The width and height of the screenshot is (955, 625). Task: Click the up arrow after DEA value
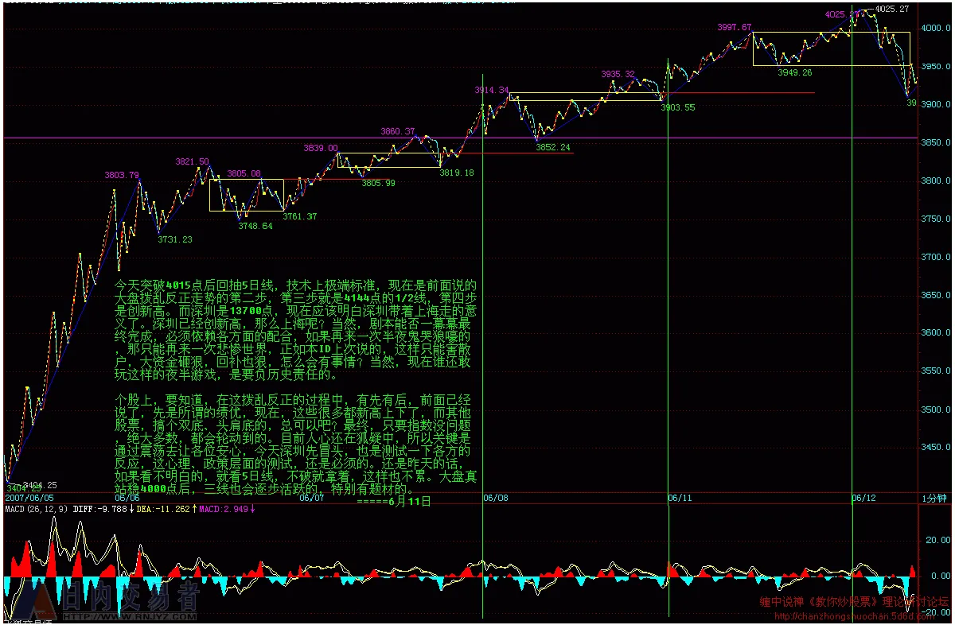point(193,509)
